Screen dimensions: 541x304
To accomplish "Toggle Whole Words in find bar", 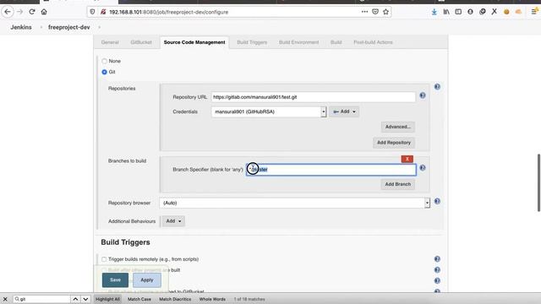I will pos(212,299).
